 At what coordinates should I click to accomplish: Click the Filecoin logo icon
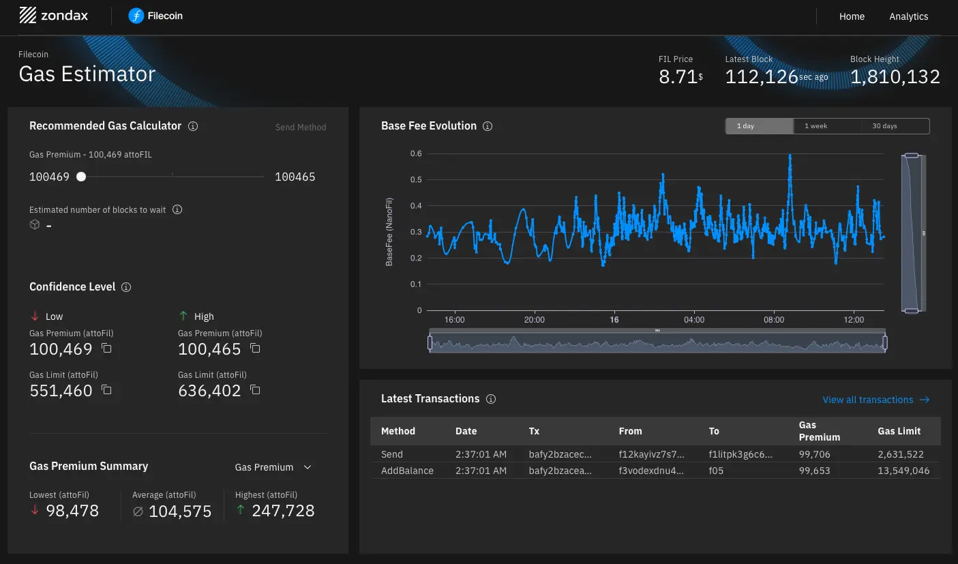point(136,16)
